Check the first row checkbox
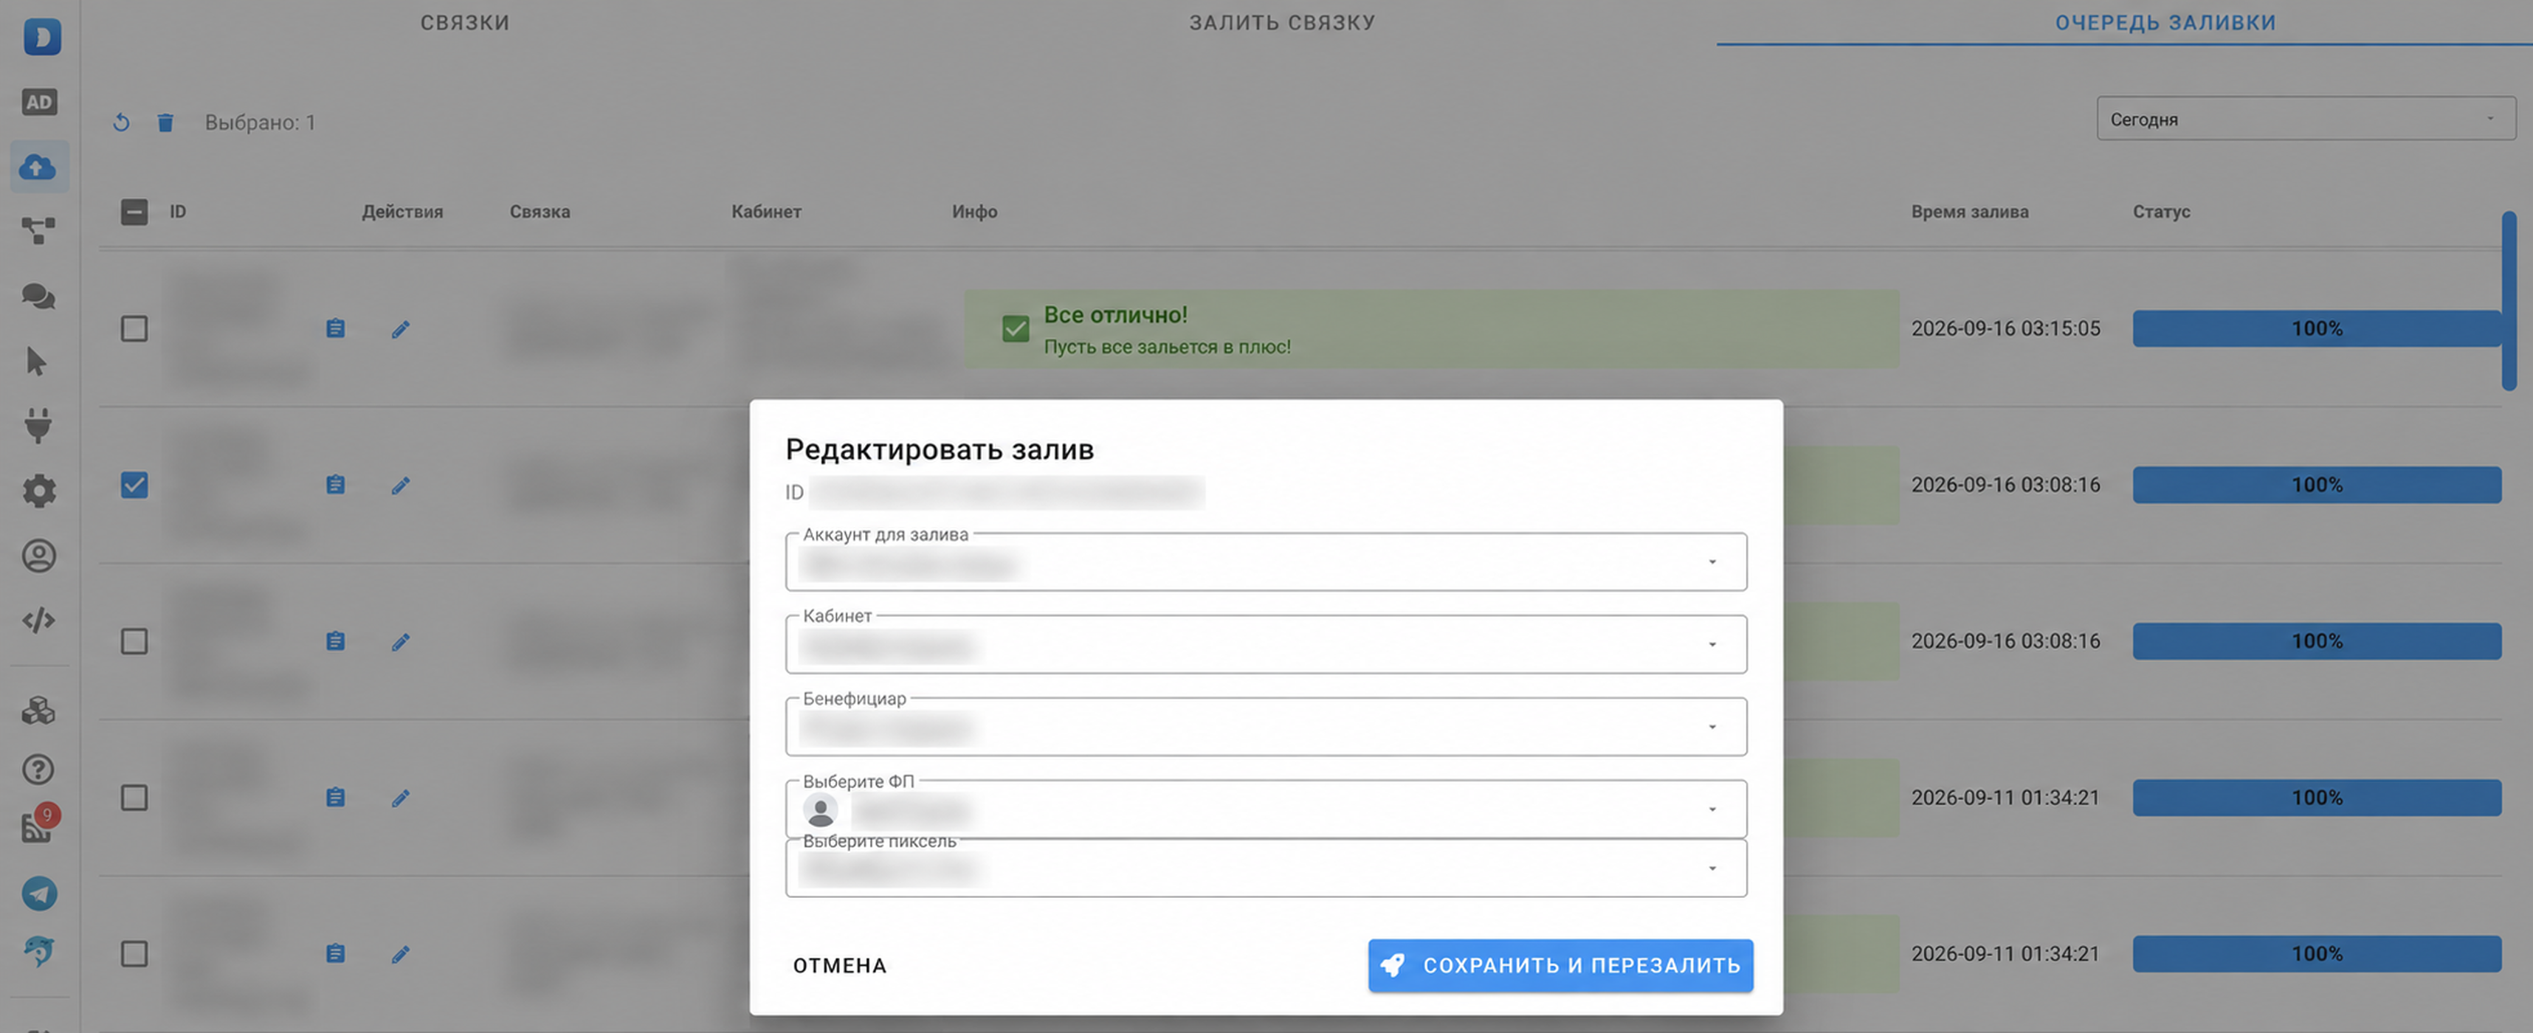 tap(135, 328)
